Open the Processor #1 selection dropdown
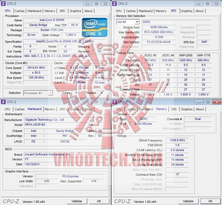222x205 pixels. point(50,93)
